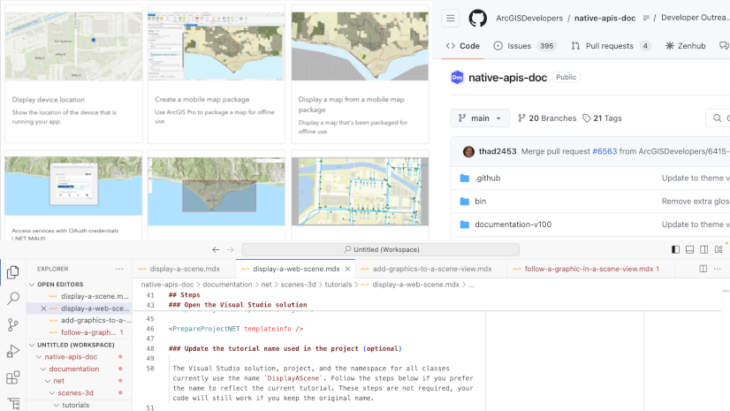Image resolution: width=730 pixels, height=411 pixels.
Task: Open Create a mobile map package card
Action: (217, 73)
